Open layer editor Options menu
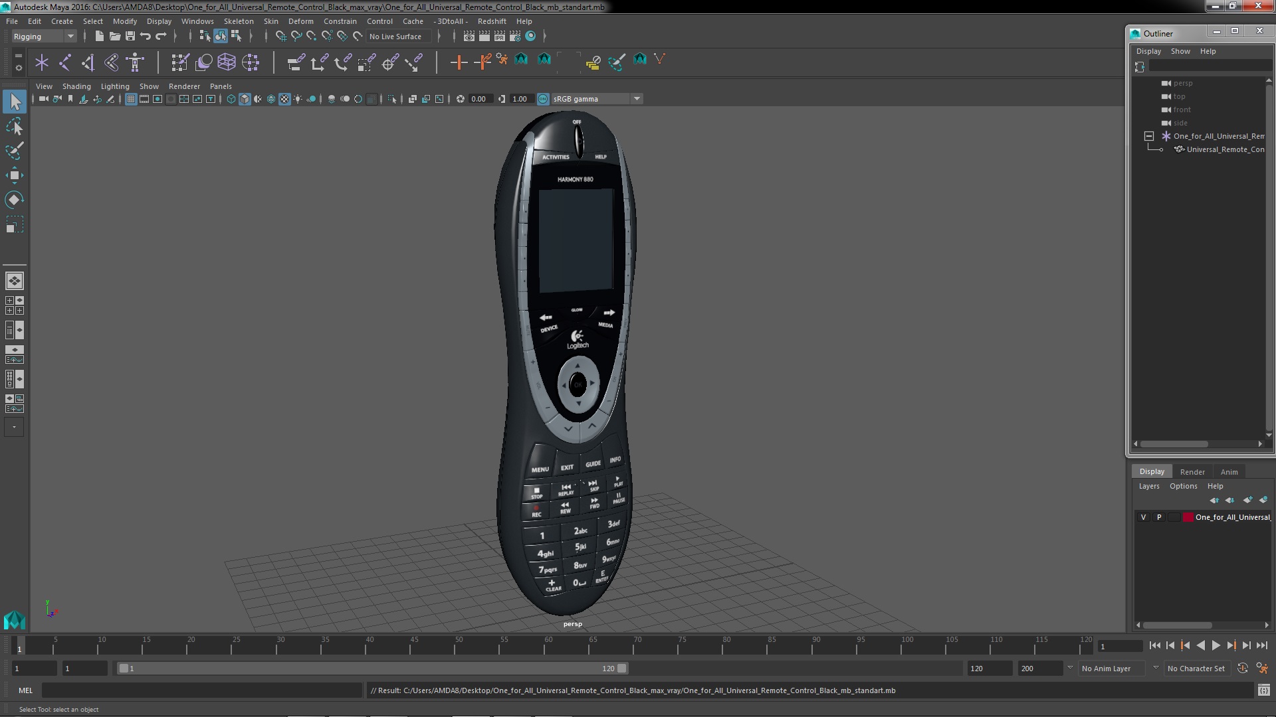The width and height of the screenshot is (1276, 717). [x=1183, y=486]
